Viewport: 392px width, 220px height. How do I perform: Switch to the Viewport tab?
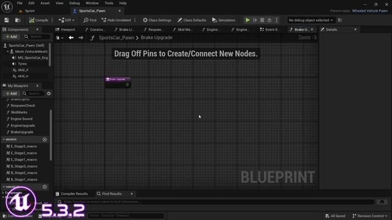click(x=66, y=29)
